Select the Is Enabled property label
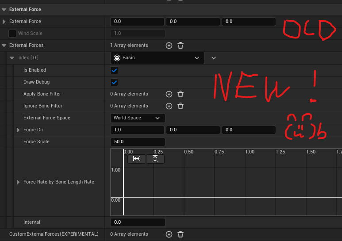The height and width of the screenshot is (241, 342). tap(35, 70)
